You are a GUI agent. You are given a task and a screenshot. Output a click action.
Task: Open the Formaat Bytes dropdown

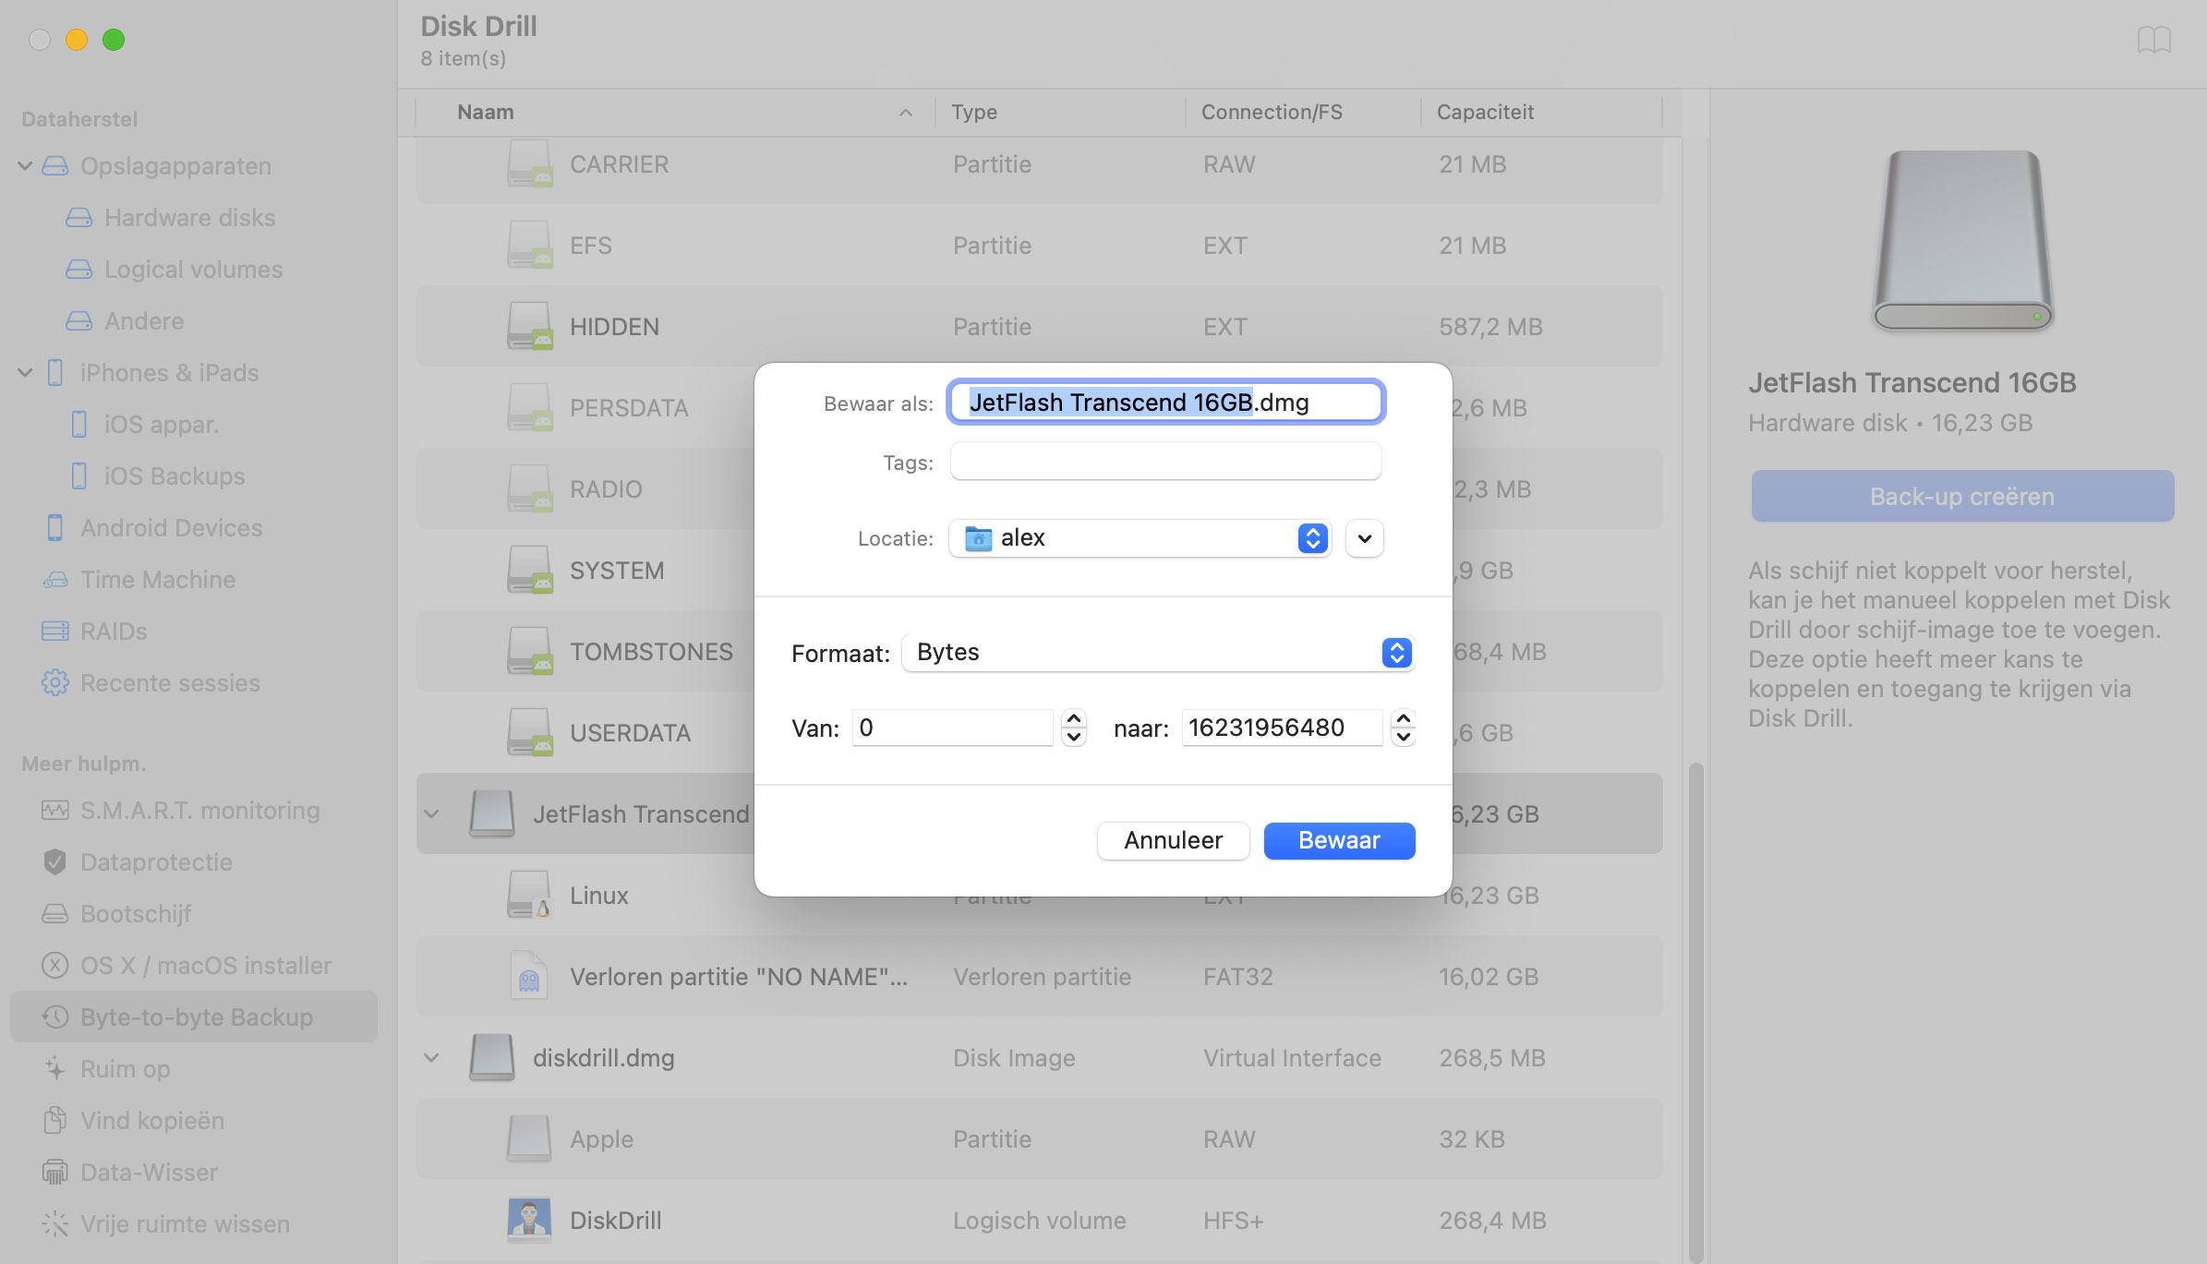pyautogui.click(x=1158, y=653)
